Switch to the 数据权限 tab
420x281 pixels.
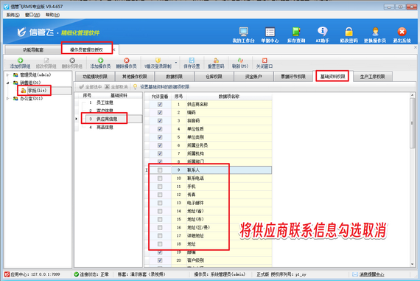(x=174, y=77)
